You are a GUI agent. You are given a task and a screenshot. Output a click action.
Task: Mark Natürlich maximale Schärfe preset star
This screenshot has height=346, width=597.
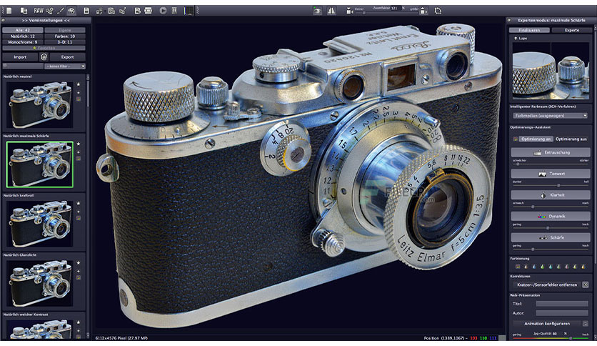point(79,144)
